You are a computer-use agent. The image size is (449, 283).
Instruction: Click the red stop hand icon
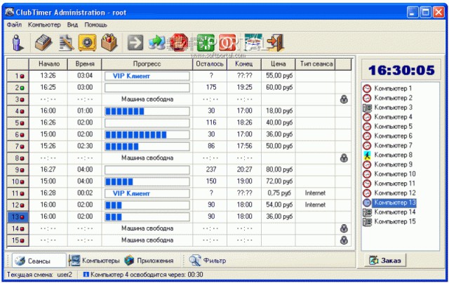(179, 43)
